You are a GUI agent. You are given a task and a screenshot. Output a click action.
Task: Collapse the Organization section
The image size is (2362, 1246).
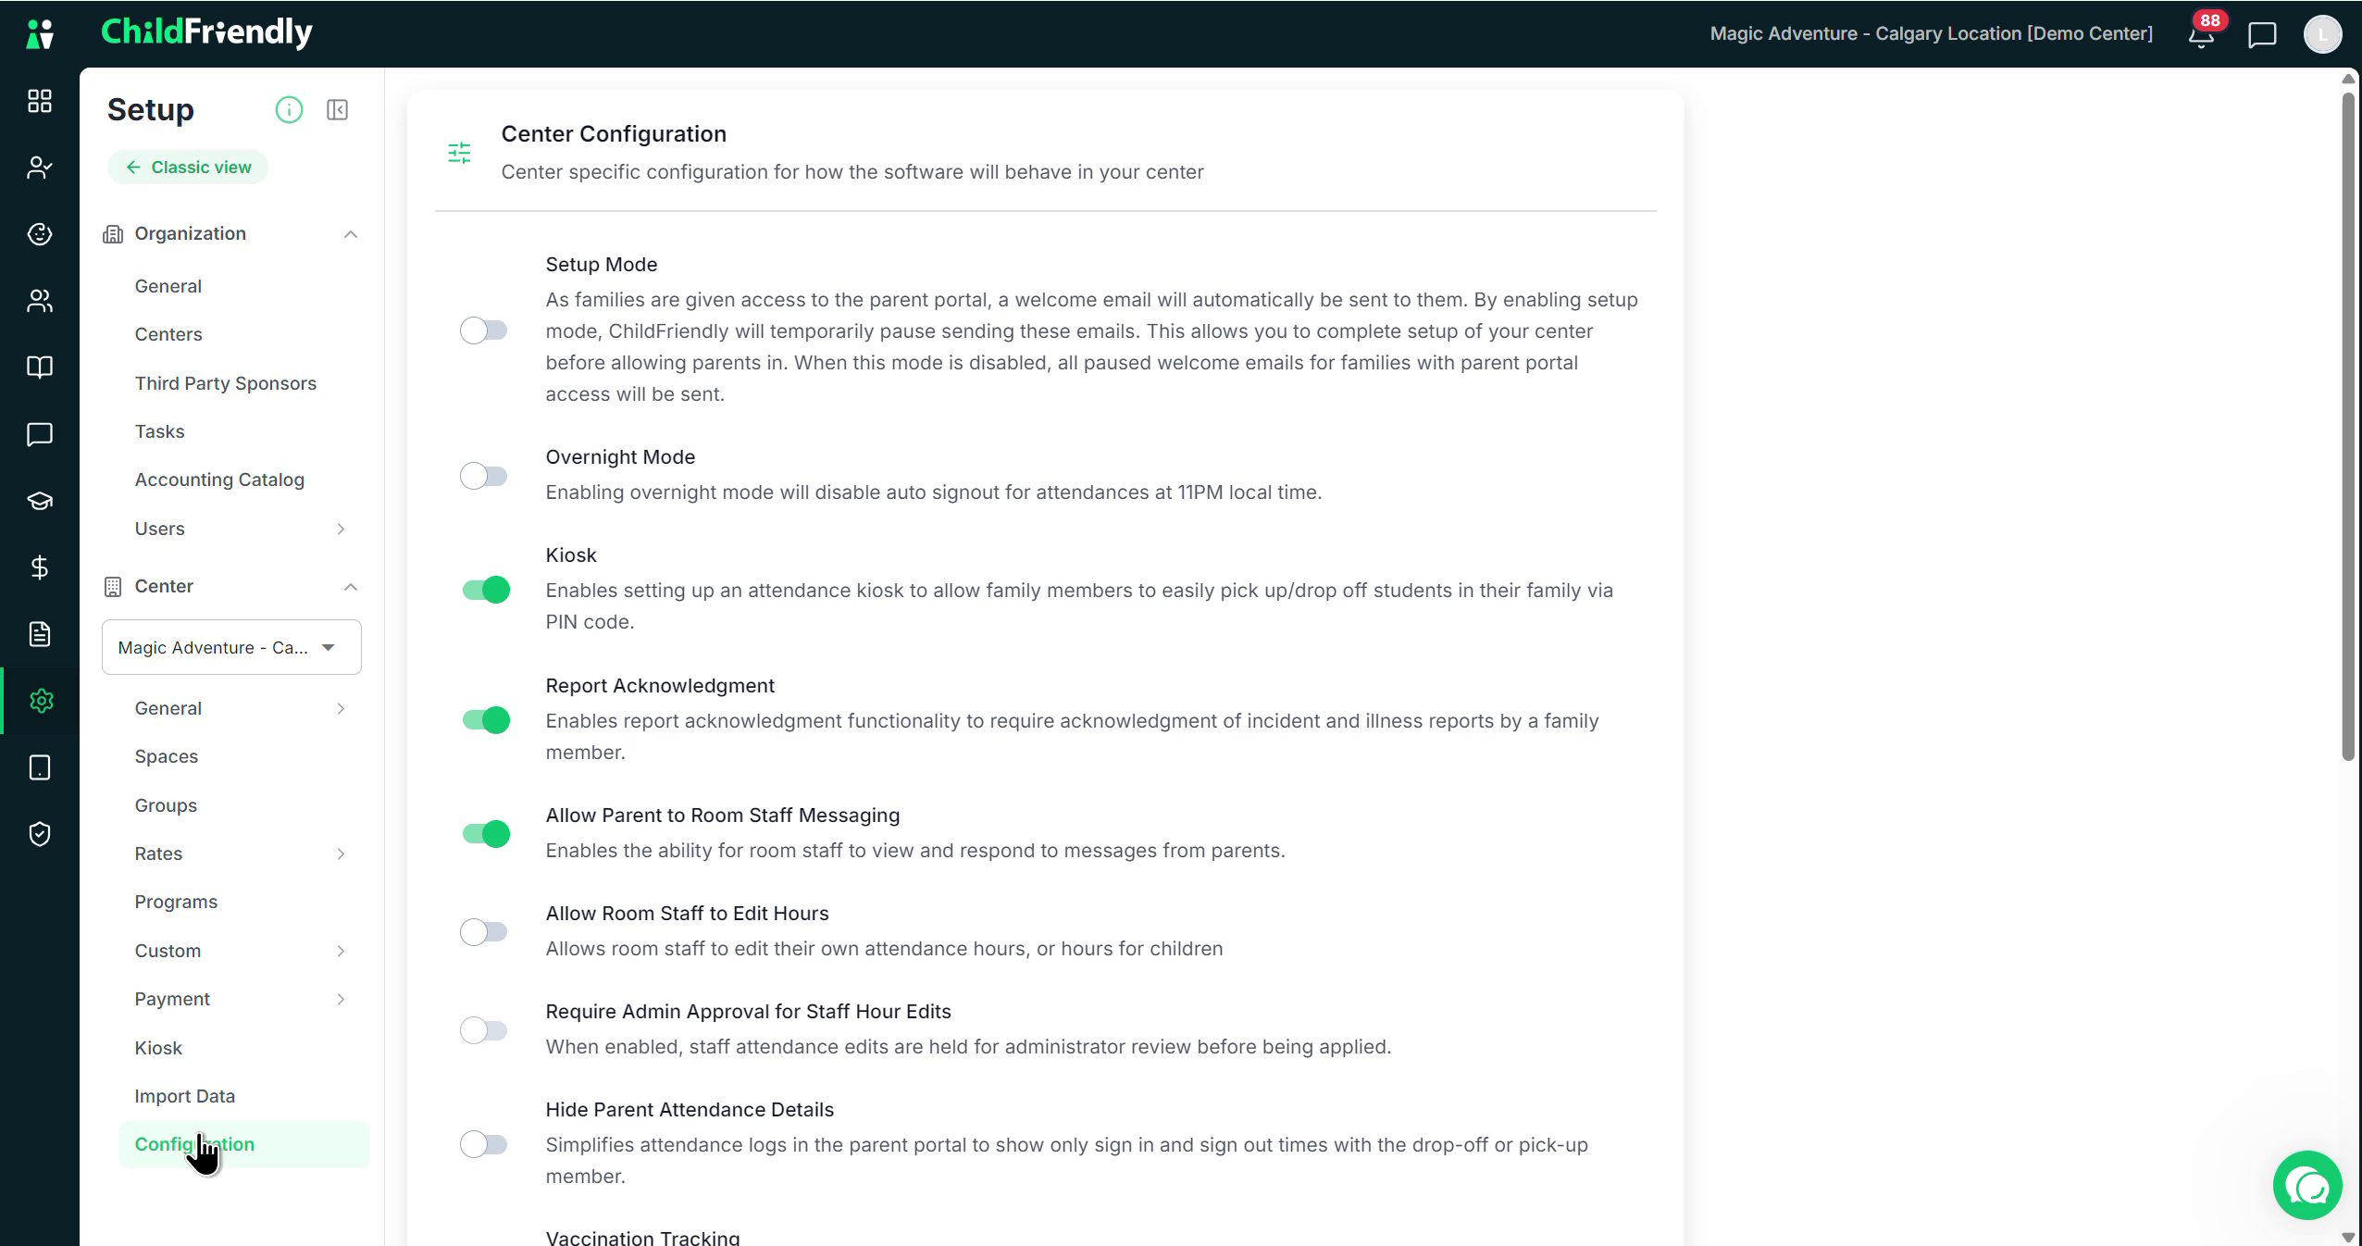click(351, 234)
